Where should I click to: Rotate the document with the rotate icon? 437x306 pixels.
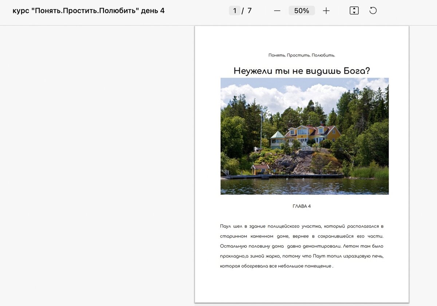coord(373,11)
